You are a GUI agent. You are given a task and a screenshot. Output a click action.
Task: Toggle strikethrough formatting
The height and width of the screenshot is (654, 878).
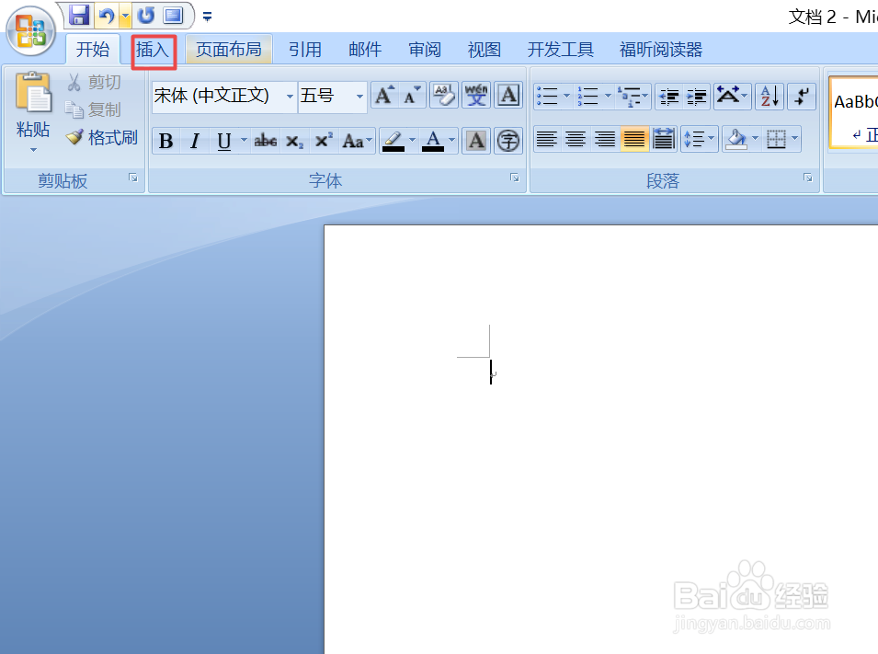click(x=266, y=141)
